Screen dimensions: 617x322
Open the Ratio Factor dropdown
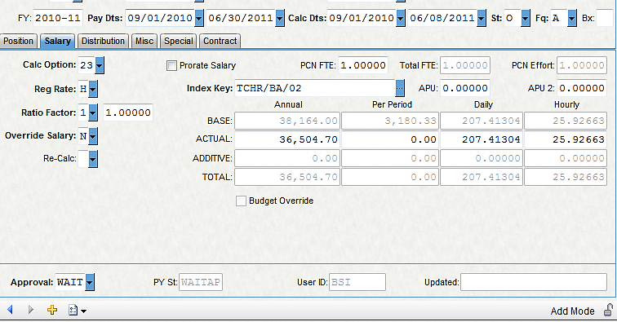click(93, 112)
